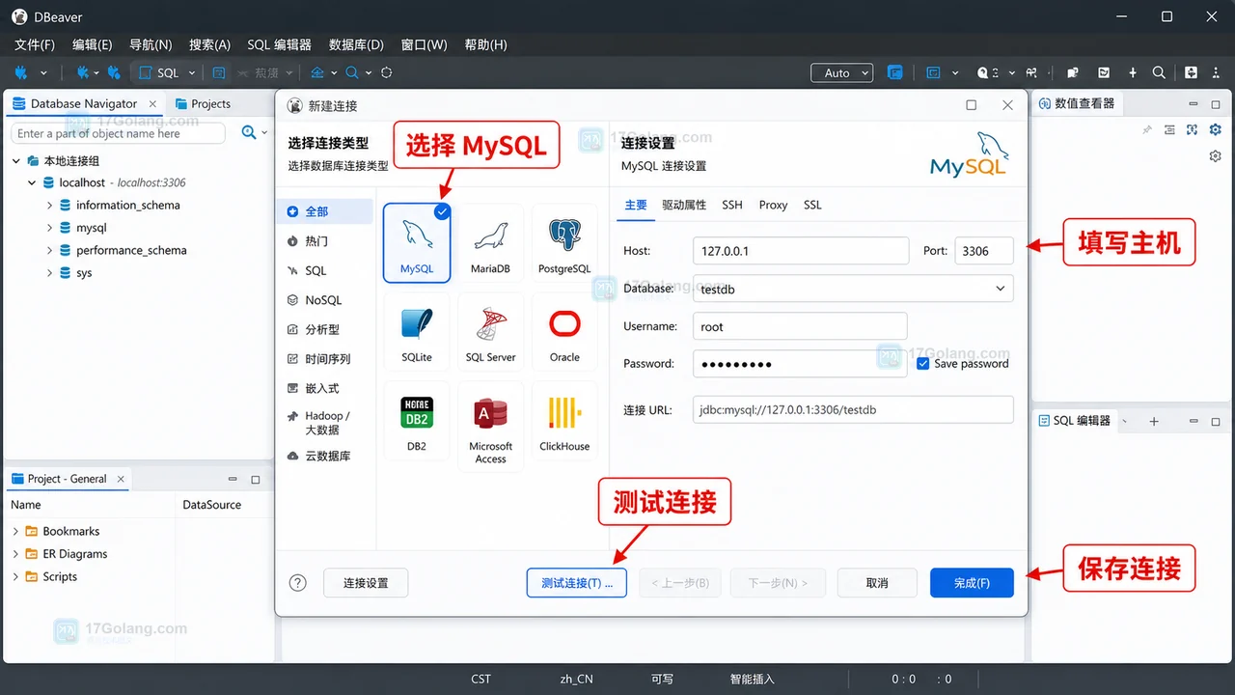The image size is (1235, 695).
Task: Click the Password field
Action: [800, 364]
